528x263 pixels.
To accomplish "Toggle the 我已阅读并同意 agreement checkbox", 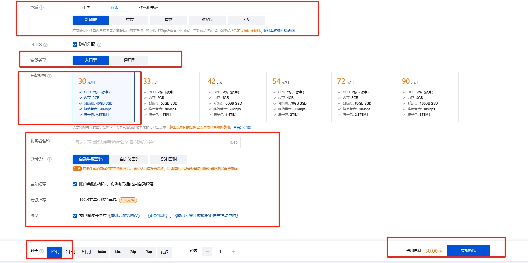I will (75, 216).
